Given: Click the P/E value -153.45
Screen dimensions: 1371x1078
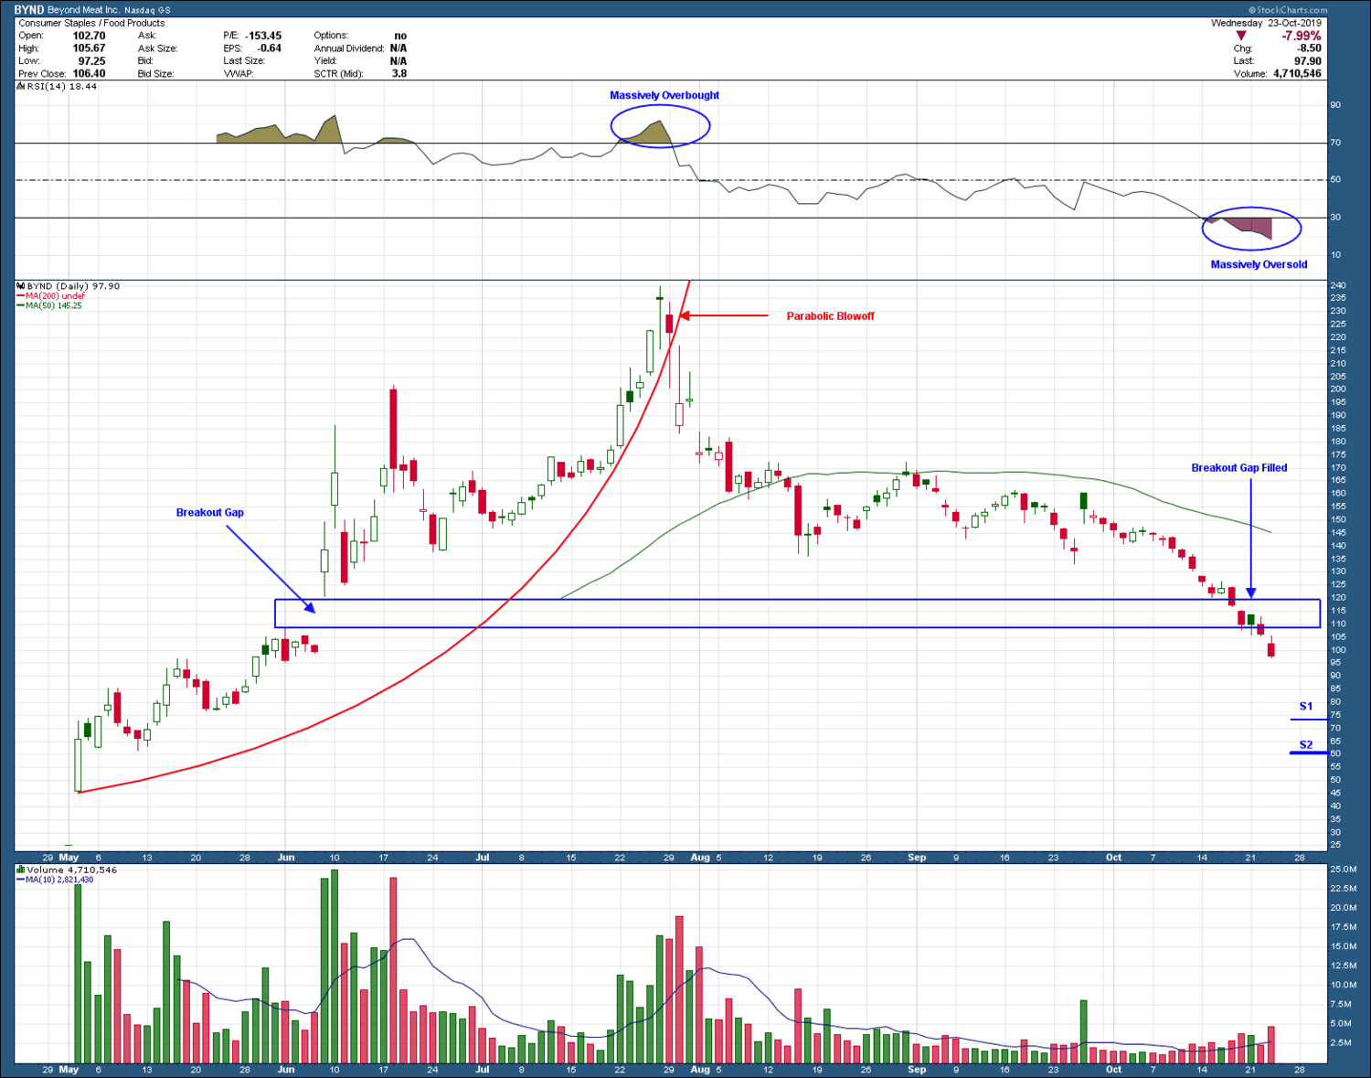Looking at the screenshot, I should [x=263, y=36].
